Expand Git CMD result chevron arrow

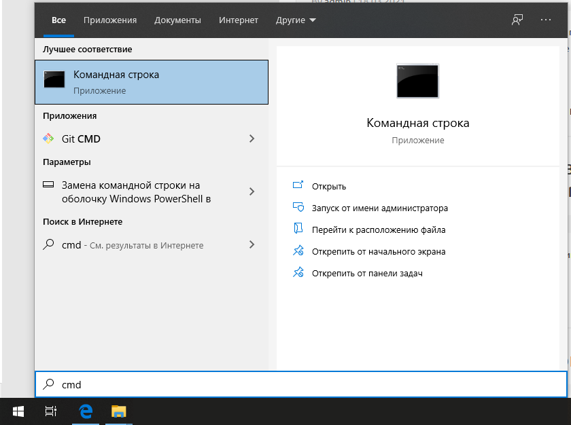pos(252,138)
